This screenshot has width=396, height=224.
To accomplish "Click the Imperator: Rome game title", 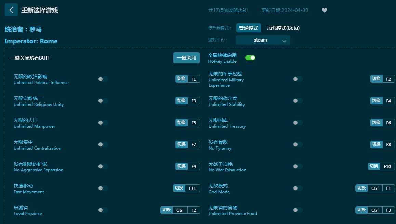I will pyautogui.click(x=31, y=41).
